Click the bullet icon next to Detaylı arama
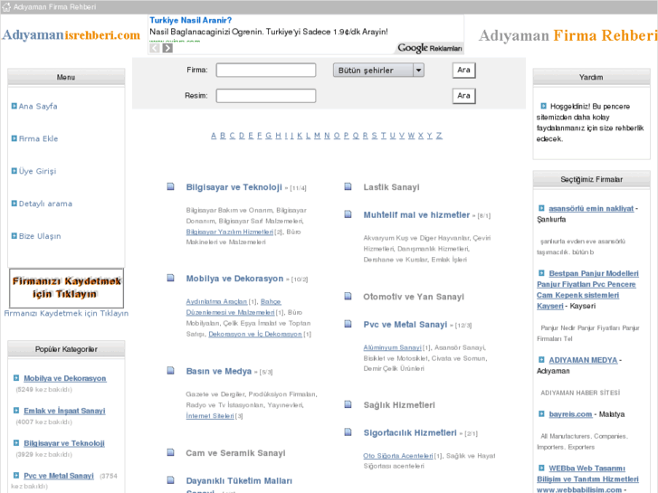This screenshot has width=658, height=493. [14, 204]
